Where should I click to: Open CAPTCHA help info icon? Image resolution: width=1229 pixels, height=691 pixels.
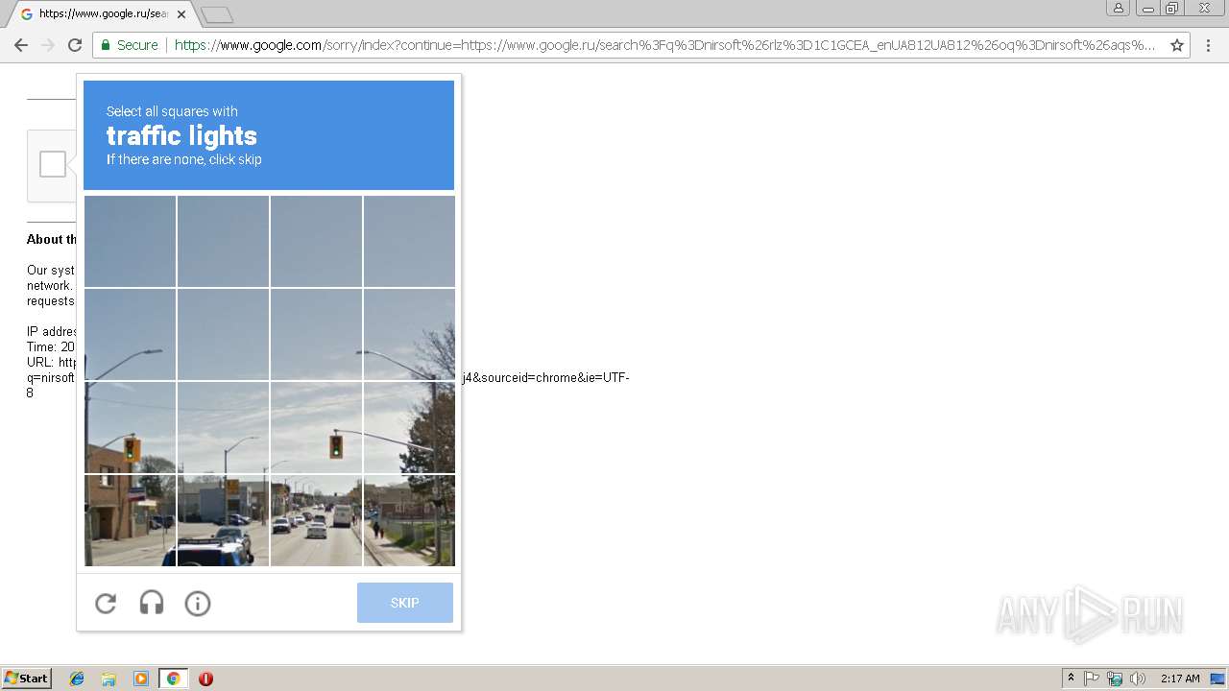click(x=198, y=603)
